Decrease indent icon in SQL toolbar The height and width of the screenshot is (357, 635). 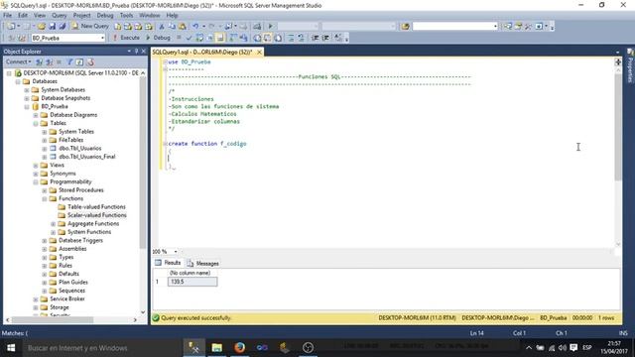(316, 38)
